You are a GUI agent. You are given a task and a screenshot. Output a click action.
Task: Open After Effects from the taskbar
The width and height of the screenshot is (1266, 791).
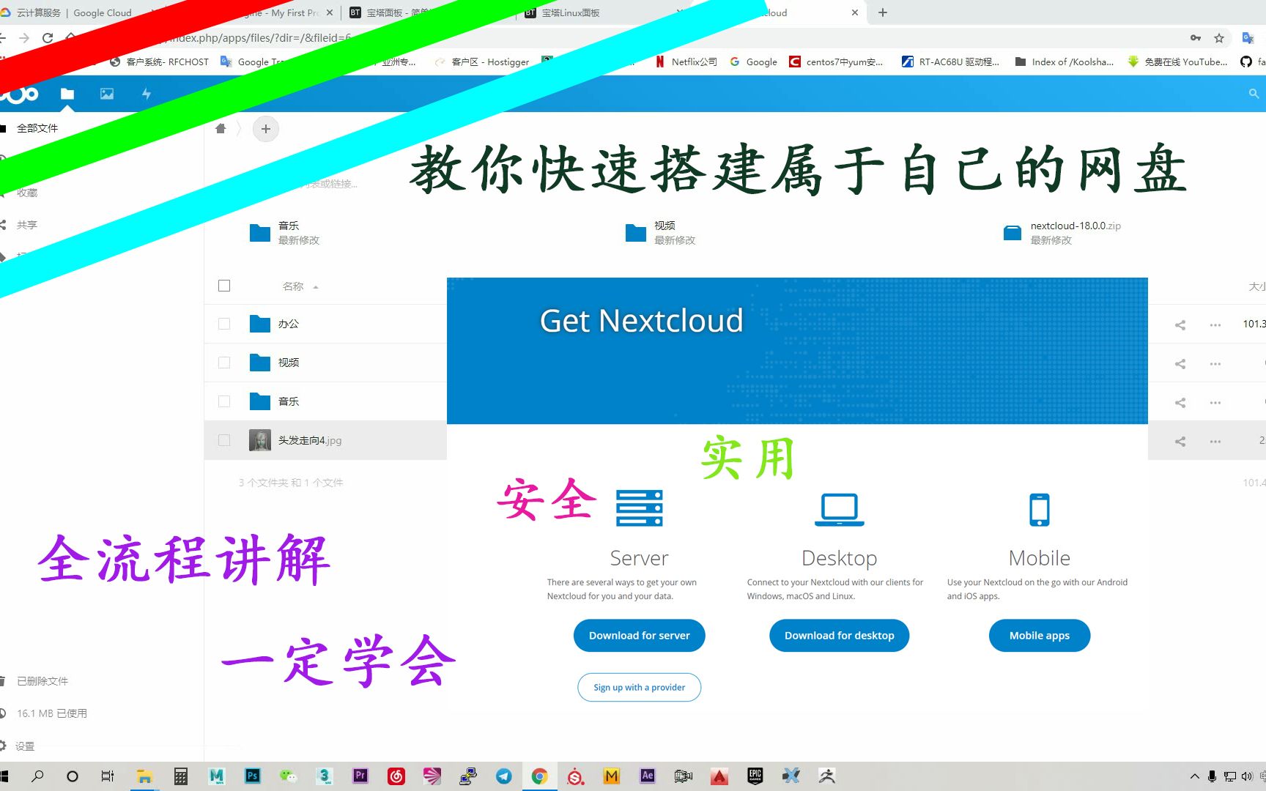point(648,776)
